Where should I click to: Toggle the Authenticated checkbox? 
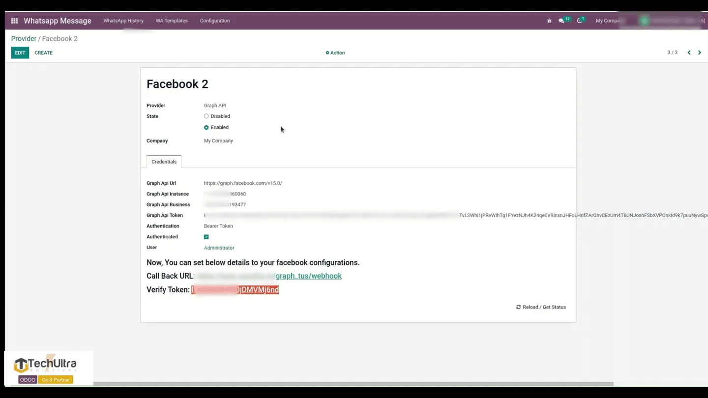coord(206,237)
